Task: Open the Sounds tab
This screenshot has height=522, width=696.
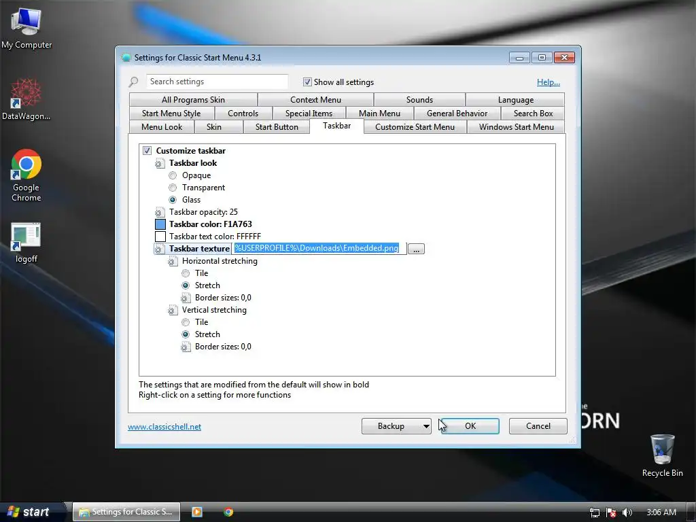Action: pyautogui.click(x=419, y=100)
